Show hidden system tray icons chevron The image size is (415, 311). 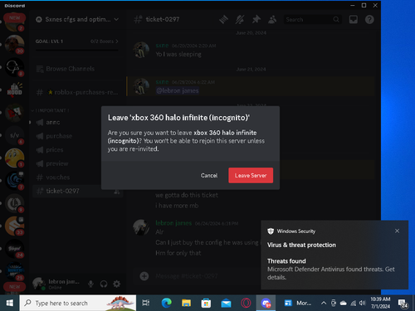(324, 304)
